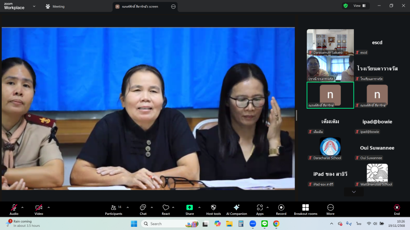
Task: End the meeting
Action: tap(396, 210)
